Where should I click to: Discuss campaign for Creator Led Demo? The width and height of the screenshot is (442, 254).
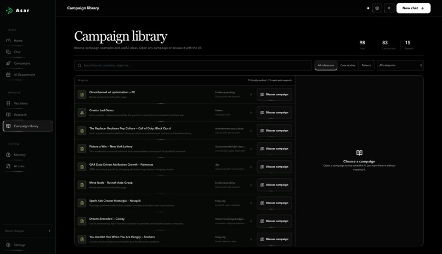pyautogui.click(x=274, y=112)
